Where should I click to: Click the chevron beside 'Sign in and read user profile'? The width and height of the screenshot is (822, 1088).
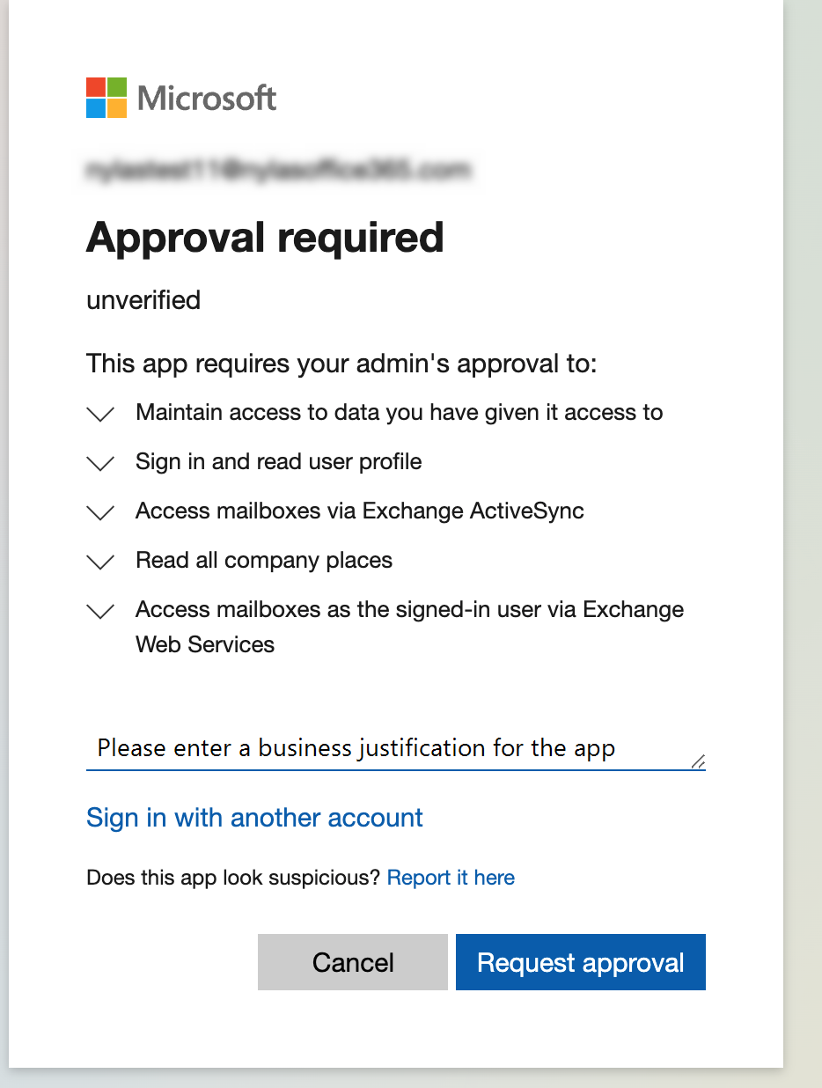[99, 463]
